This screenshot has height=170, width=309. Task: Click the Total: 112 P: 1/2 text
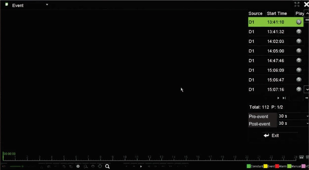point(266,107)
